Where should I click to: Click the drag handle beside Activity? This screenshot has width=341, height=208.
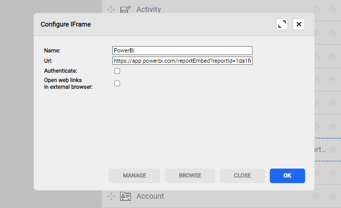[110, 9]
